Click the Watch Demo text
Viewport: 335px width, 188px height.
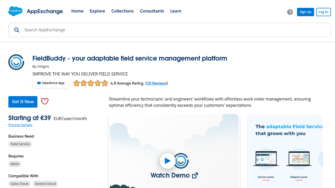(x=170, y=175)
